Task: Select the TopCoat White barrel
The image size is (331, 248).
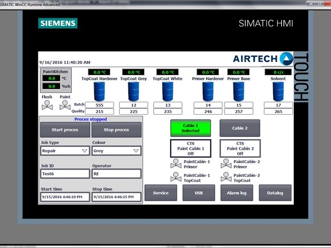Action: (x=168, y=91)
